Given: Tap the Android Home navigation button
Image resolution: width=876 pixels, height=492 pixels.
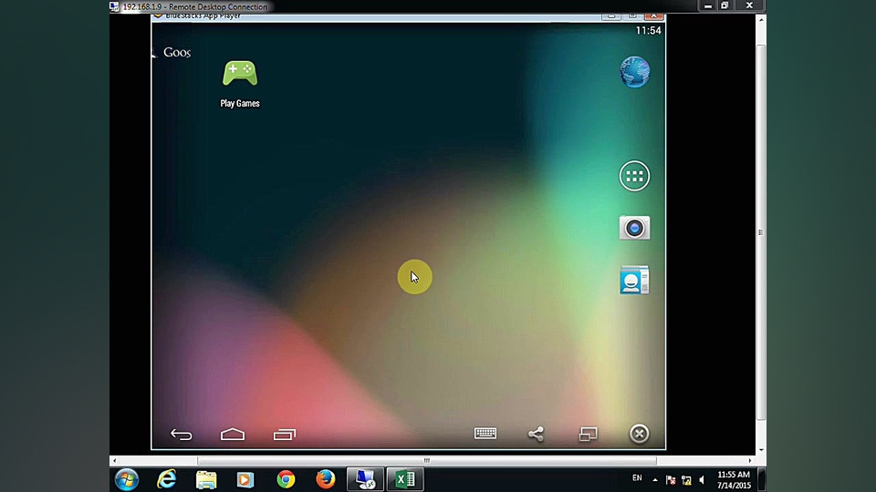Looking at the screenshot, I should [233, 434].
